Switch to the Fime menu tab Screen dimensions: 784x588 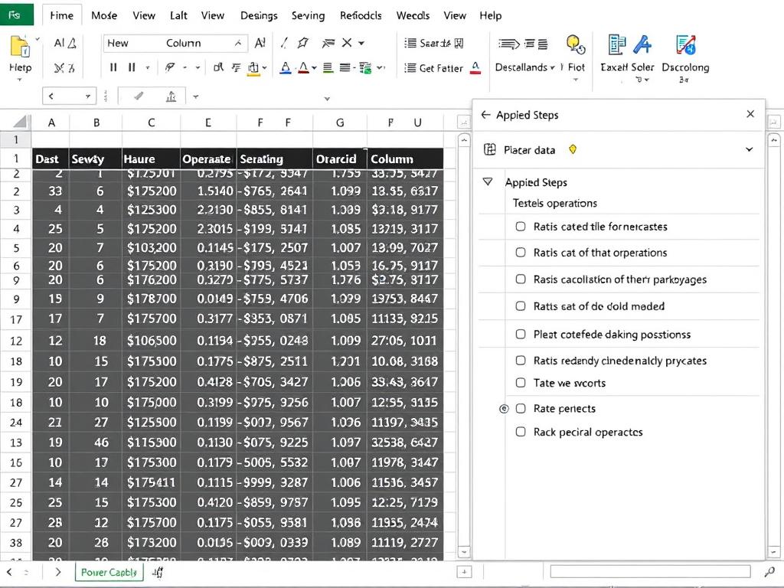click(x=61, y=15)
